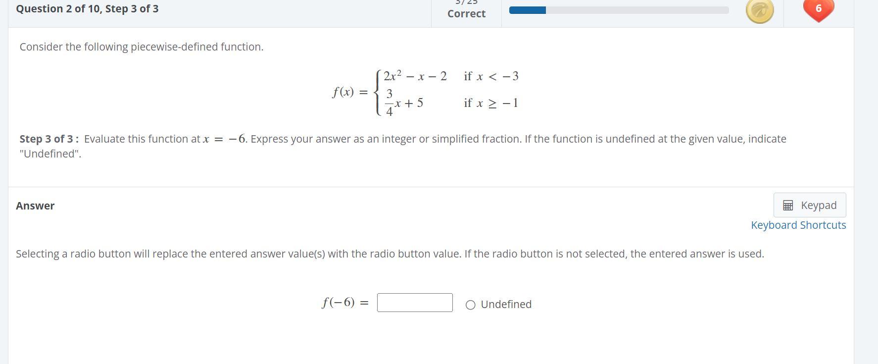
Task: Select the Undefined radio button
Action: click(x=470, y=304)
